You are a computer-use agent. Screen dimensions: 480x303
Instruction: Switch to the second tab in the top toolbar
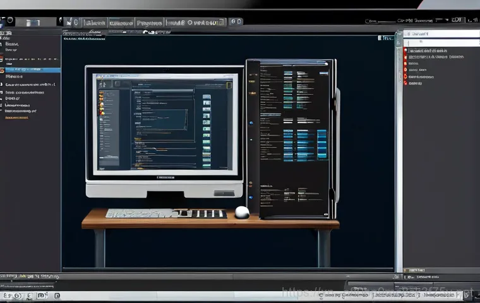(120, 23)
